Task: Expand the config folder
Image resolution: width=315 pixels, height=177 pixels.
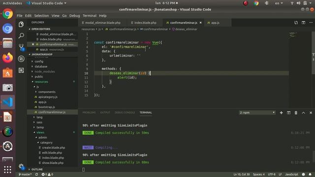Action: pyautogui.click(x=39, y=61)
